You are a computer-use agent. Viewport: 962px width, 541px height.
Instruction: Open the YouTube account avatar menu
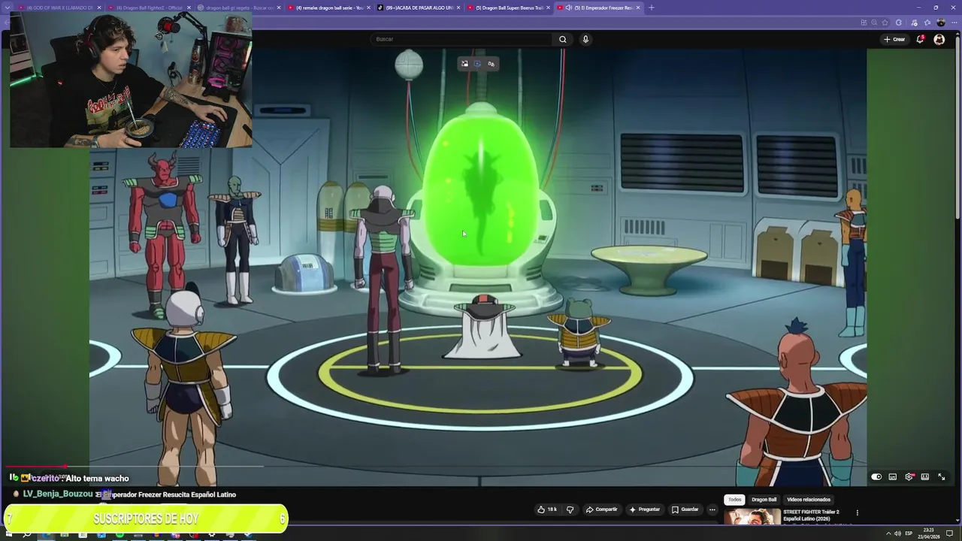click(x=939, y=39)
